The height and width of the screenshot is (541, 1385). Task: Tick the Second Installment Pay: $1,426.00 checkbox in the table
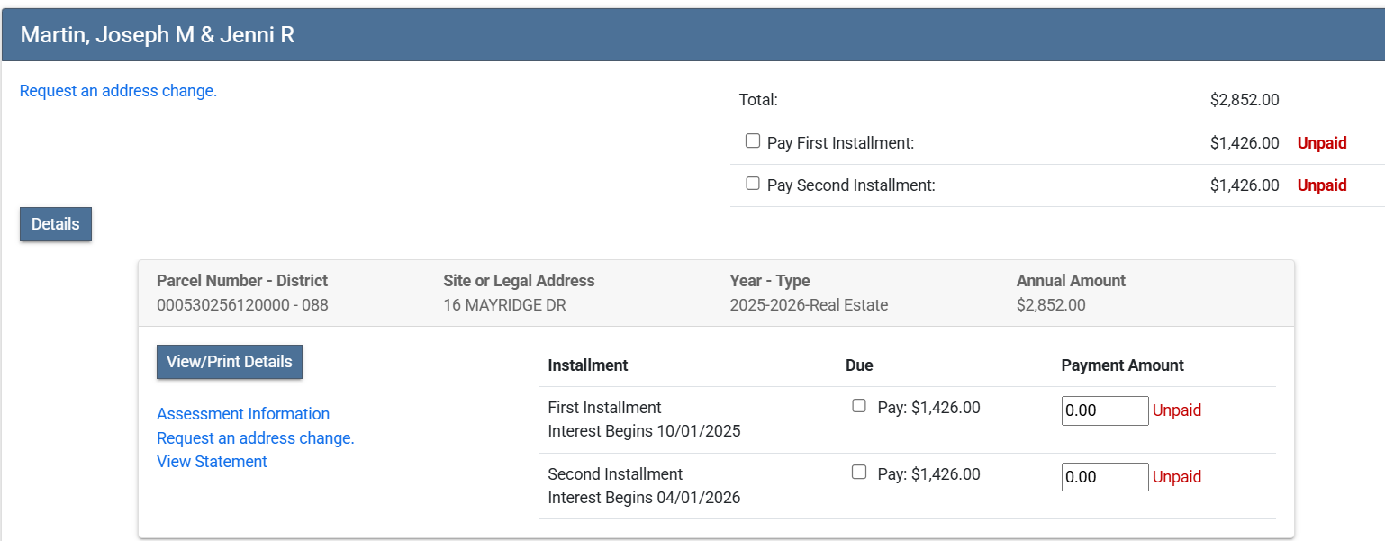(x=859, y=473)
